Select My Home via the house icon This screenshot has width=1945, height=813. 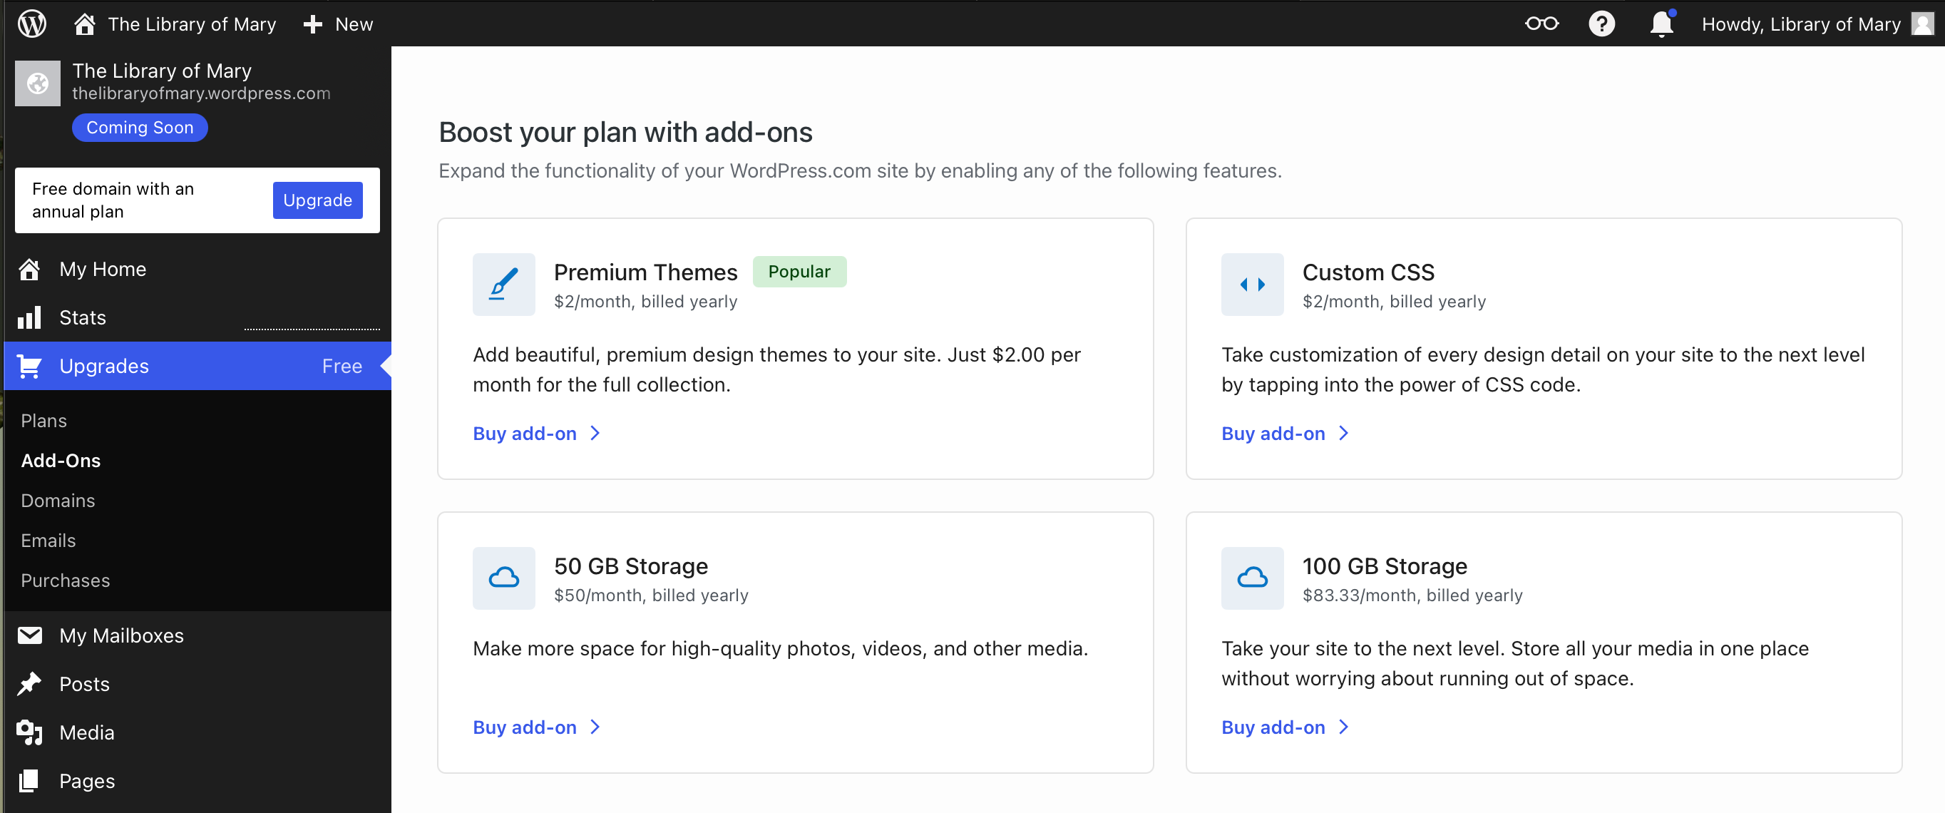coord(29,269)
